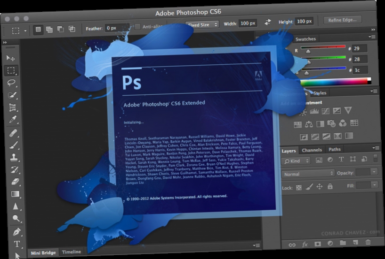Click the Refine Edge button
385x259 pixels.
click(x=342, y=20)
